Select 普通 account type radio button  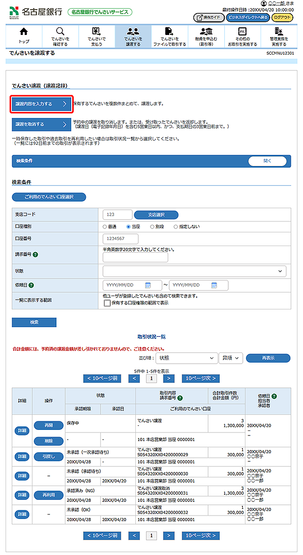(x=105, y=227)
